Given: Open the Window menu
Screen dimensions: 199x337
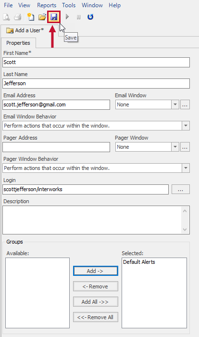Looking at the screenshot, I should (x=92, y=5).
